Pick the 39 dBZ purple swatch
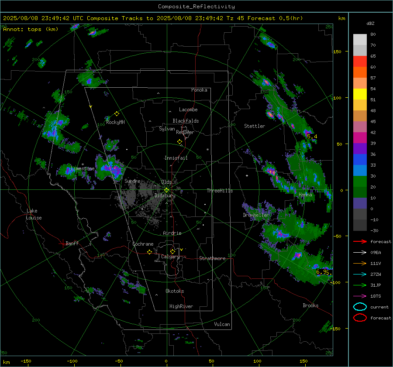 click(x=360, y=148)
